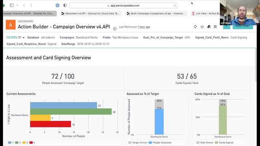
Task: Click the blue password manager extension icon
Action: click(x=57, y=5)
